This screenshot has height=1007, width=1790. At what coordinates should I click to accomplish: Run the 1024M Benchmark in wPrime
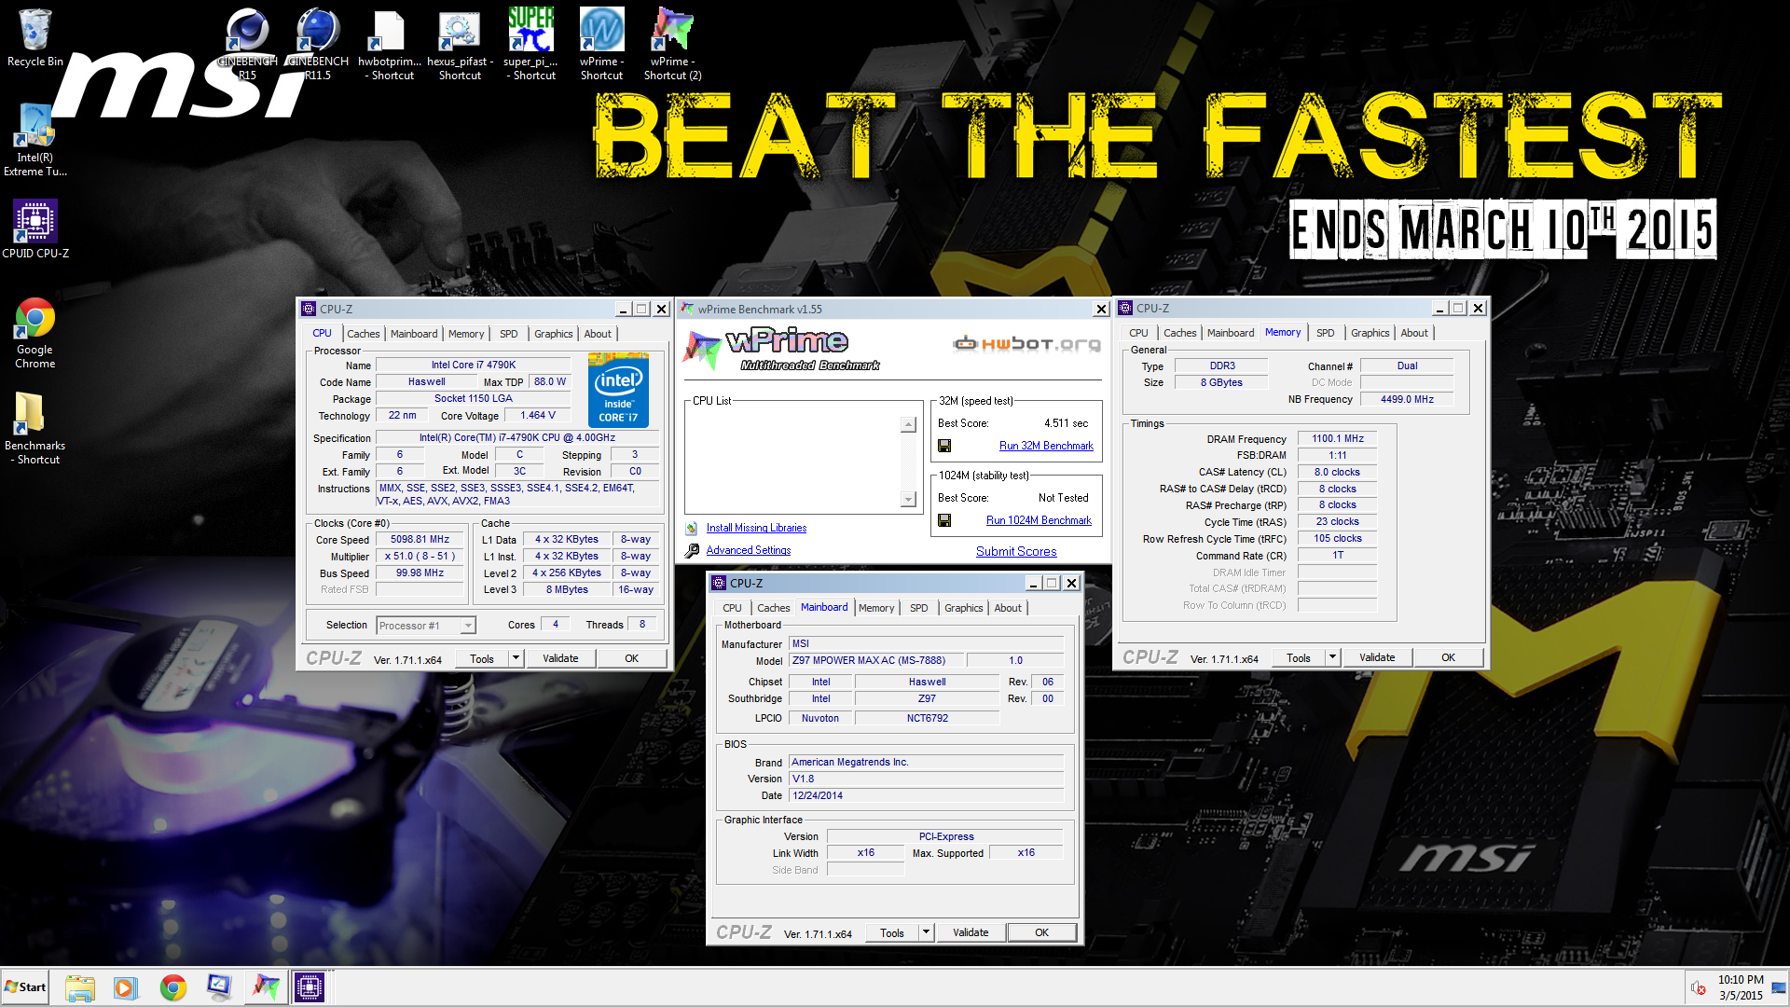point(1039,520)
